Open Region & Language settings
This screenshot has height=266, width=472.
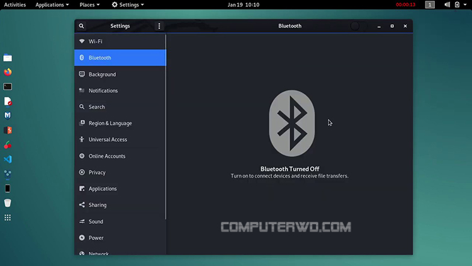pyautogui.click(x=120, y=123)
